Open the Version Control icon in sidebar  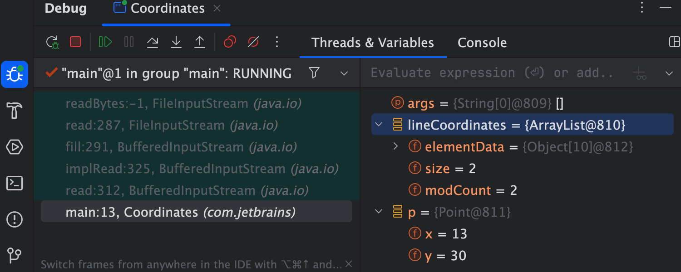pyautogui.click(x=15, y=256)
